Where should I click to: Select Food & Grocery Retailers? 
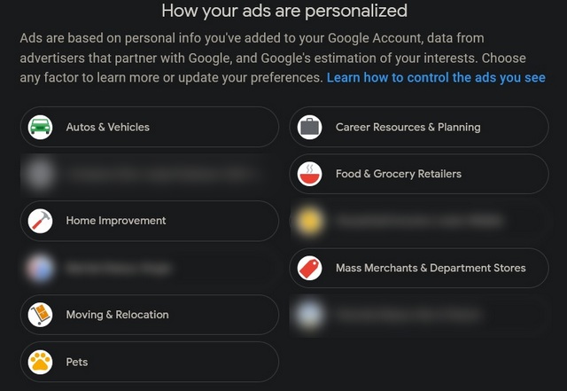tap(419, 174)
